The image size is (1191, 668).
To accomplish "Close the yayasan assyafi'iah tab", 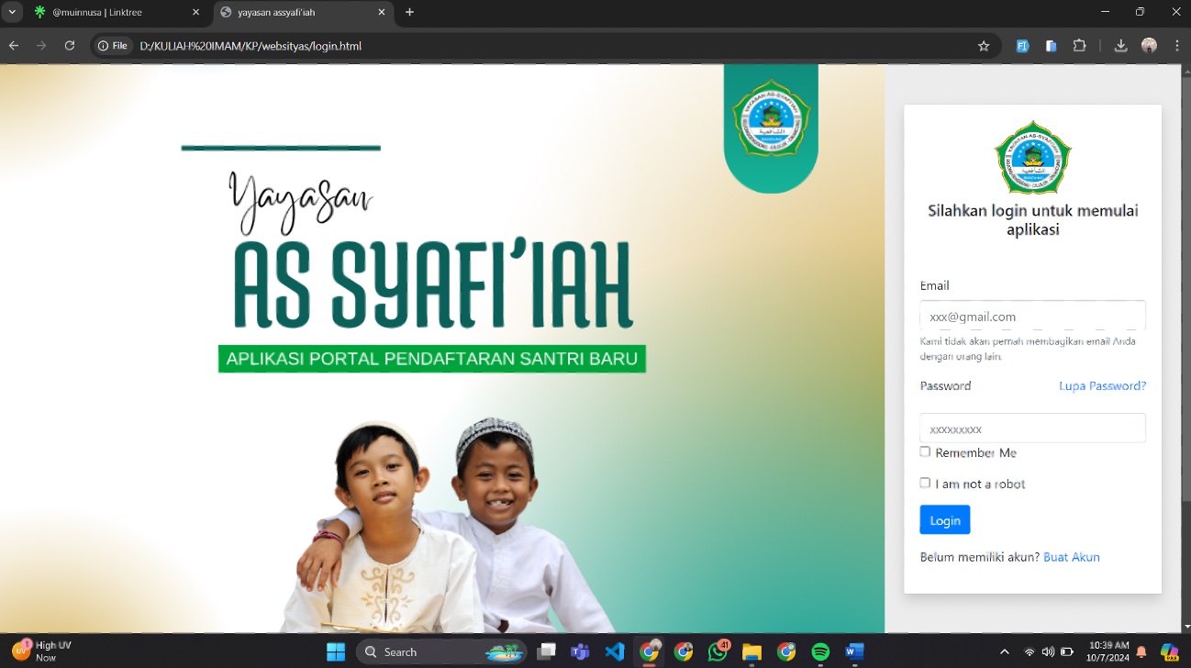I will [382, 12].
